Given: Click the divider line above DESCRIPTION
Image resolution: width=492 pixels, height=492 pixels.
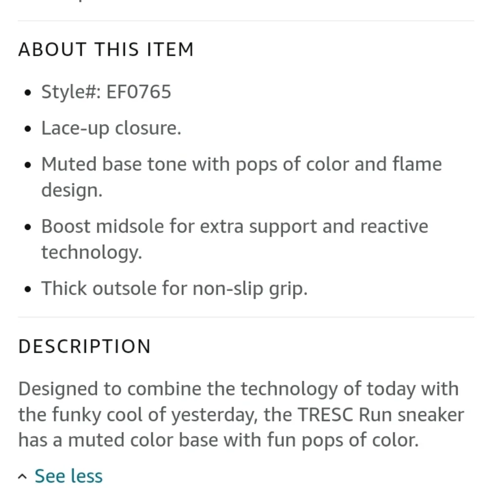Looking at the screenshot, I should click(x=246, y=317).
